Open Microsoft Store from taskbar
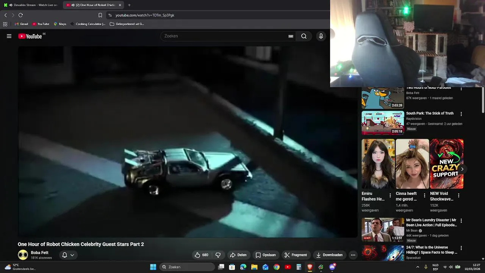The image size is (485, 273). (x=232, y=267)
